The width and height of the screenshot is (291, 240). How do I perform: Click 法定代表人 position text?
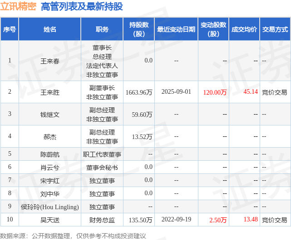[102, 66]
